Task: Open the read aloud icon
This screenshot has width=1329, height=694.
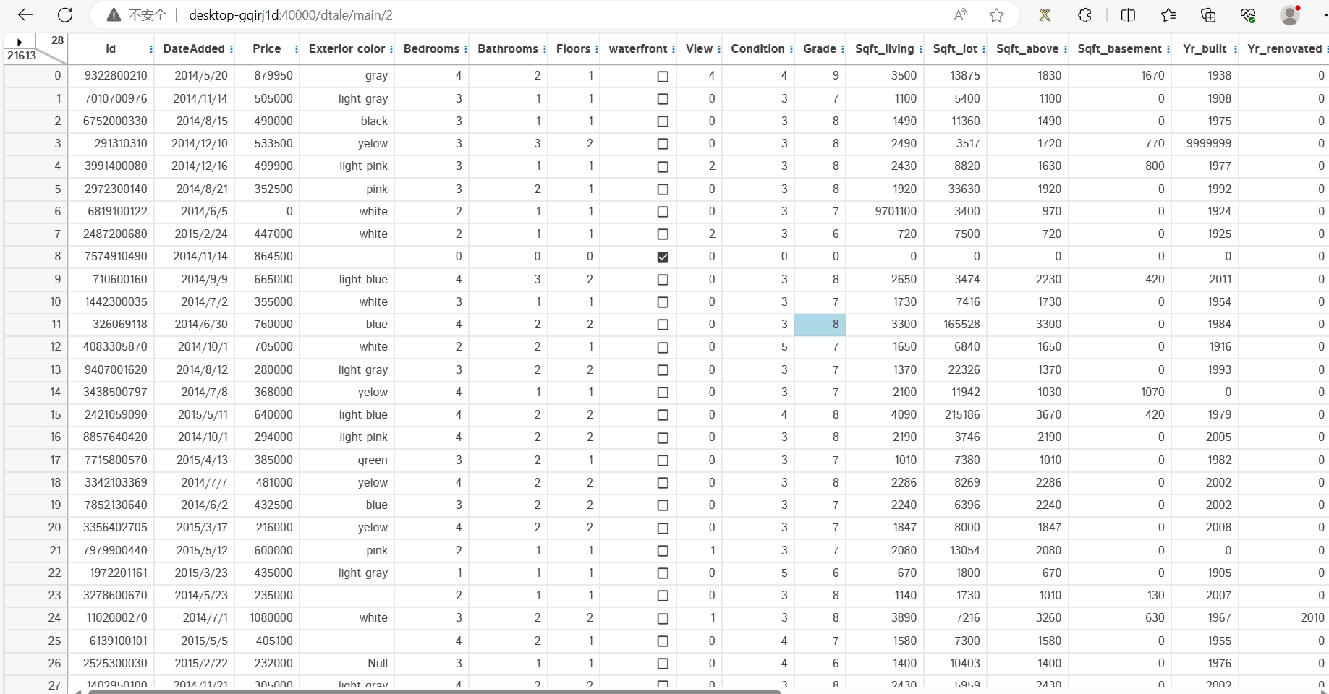Action: pos(961,14)
